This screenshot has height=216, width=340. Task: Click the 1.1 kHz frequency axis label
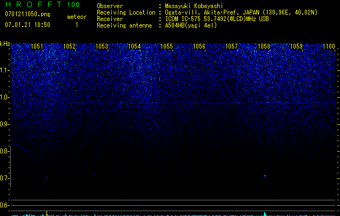click(x=5, y=70)
